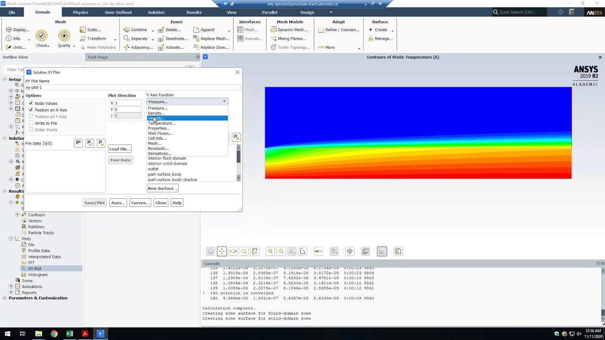Open the mesh Display dialog
Image resolution: width=605 pixels, height=340 pixels.
[x=17, y=30]
